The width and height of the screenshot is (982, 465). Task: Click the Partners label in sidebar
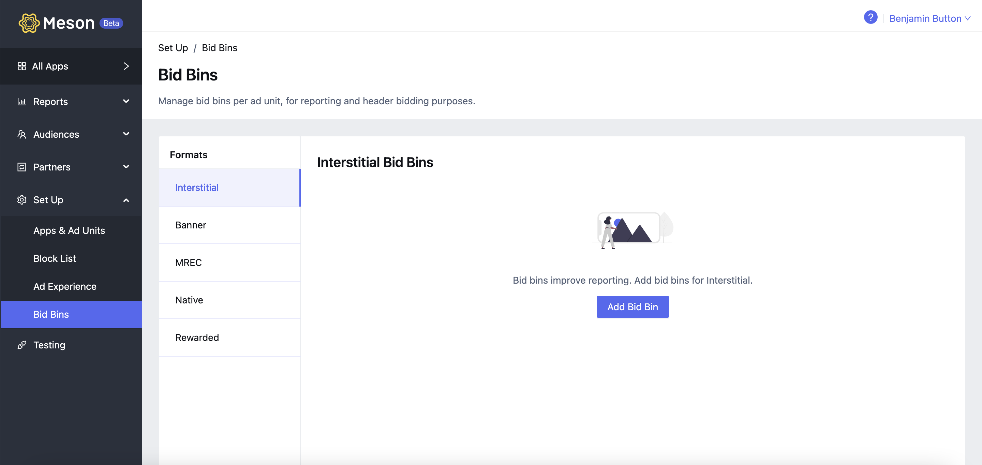pos(52,167)
